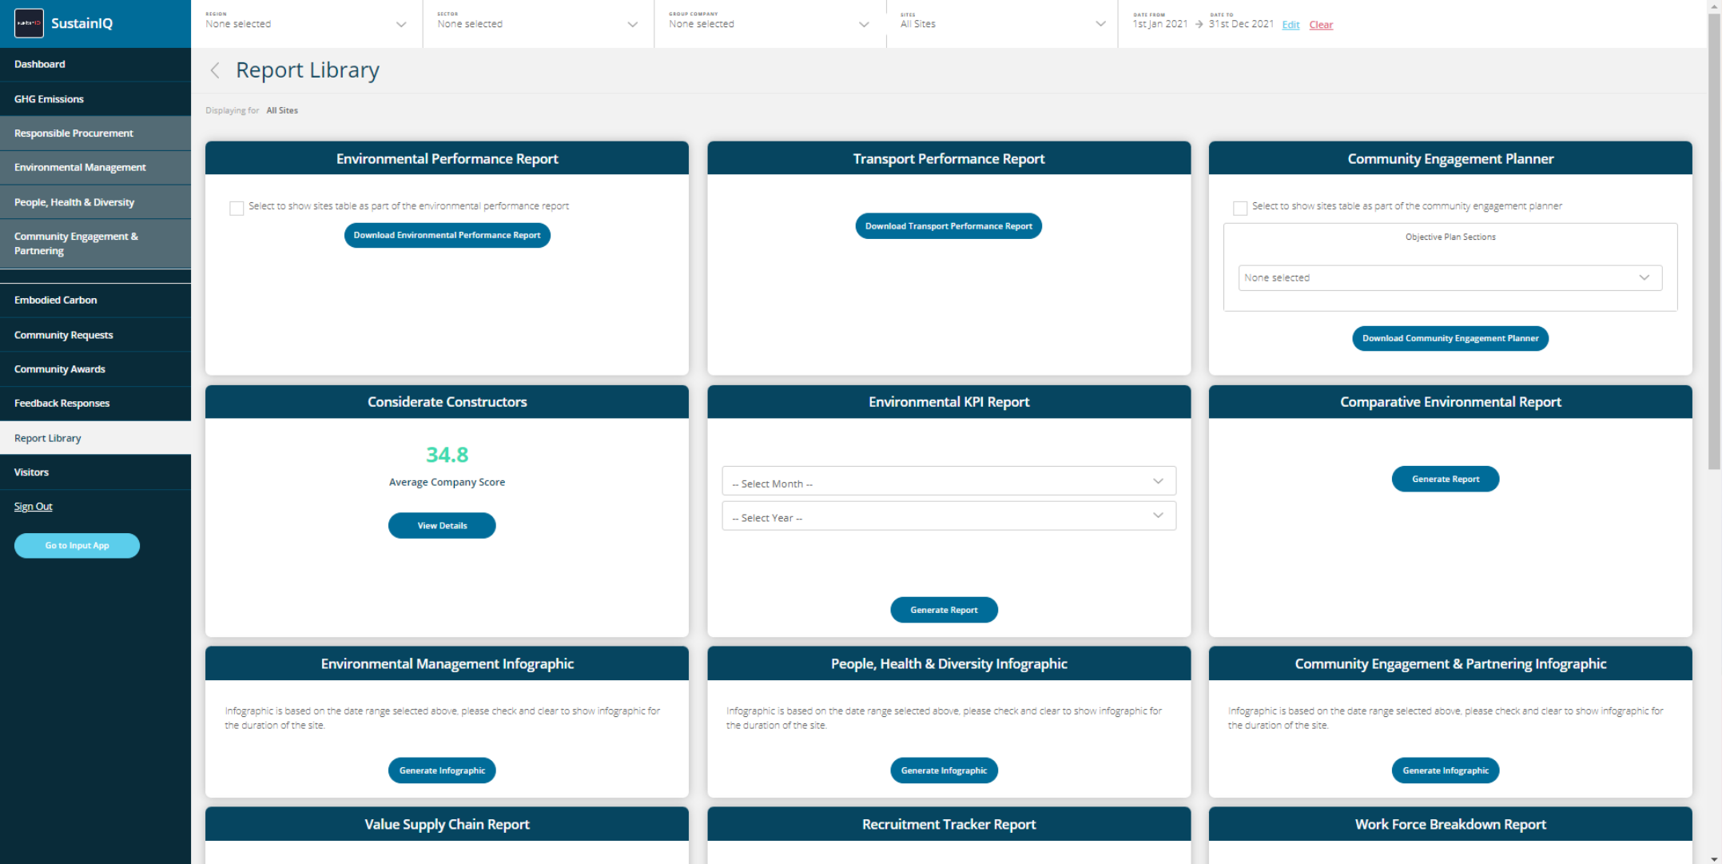Click the page vertical scrollbar
The width and height of the screenshot is (1726, 864).
(x=1714, y=240)
